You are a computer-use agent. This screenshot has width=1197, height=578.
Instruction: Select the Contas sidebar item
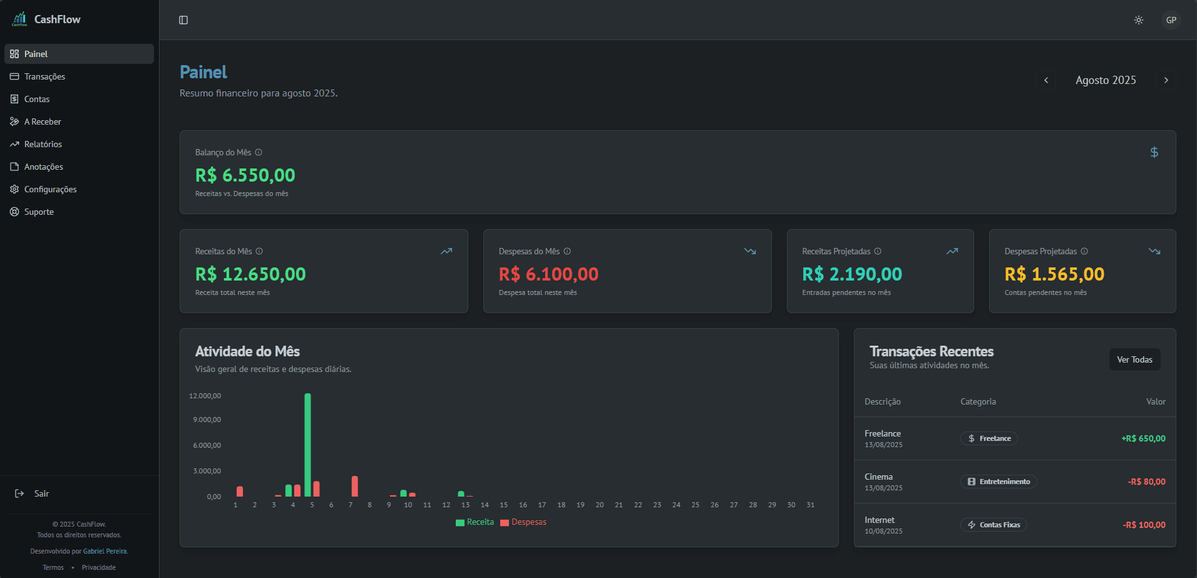(37, 99)
